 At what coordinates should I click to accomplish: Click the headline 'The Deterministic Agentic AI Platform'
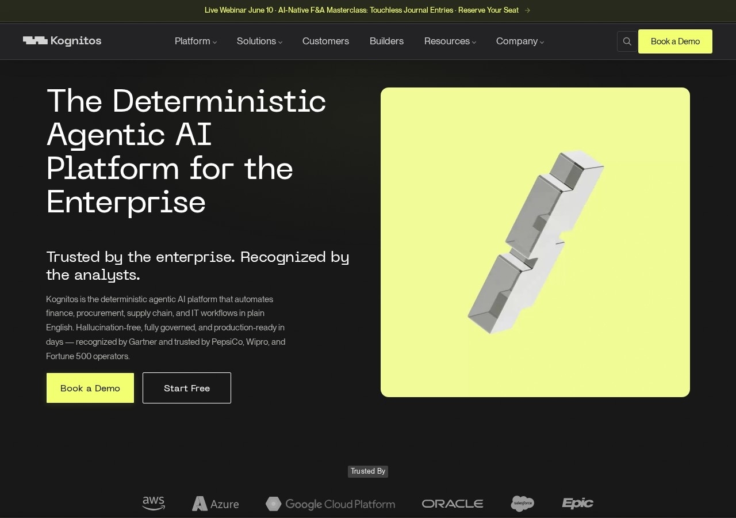(186, 151)
